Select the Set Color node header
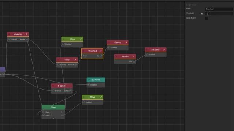This screenshot has height=131, width=234. click(x=156, y=49)
